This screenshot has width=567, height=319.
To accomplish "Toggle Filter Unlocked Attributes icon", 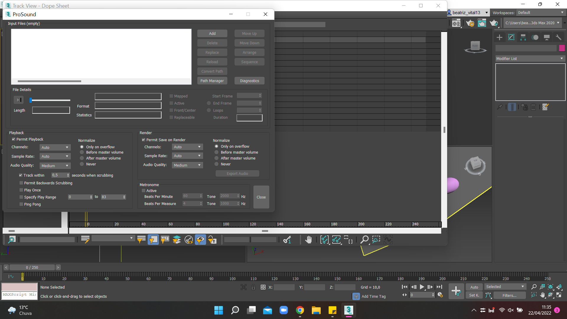I will pyautogui.click(x=212, y=240).
